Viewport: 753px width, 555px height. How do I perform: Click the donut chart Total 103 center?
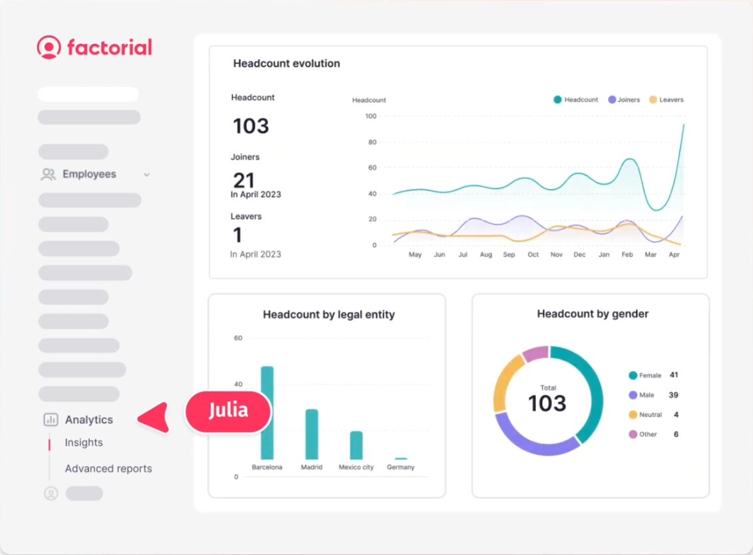547,400
